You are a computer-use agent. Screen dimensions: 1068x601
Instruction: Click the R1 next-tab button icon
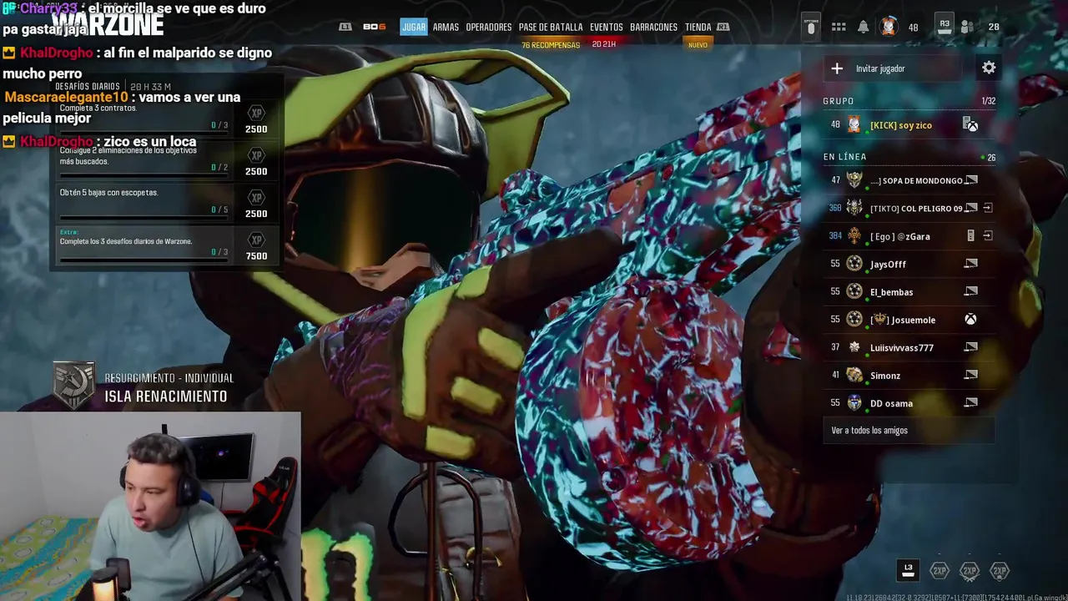723,27
